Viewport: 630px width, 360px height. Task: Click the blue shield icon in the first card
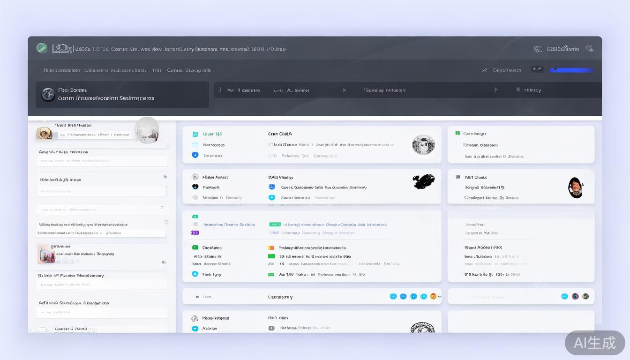tap(195, 155)
